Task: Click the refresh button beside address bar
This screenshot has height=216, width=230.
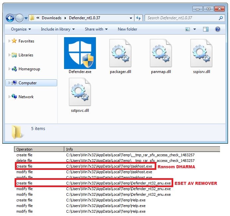Action: pos(139,18)
